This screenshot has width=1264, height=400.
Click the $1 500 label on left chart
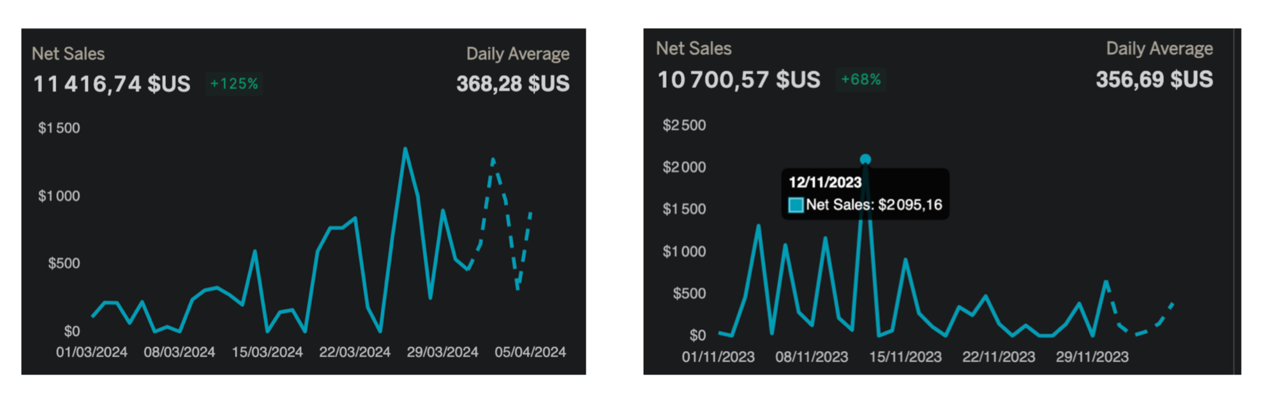[59, 128]
